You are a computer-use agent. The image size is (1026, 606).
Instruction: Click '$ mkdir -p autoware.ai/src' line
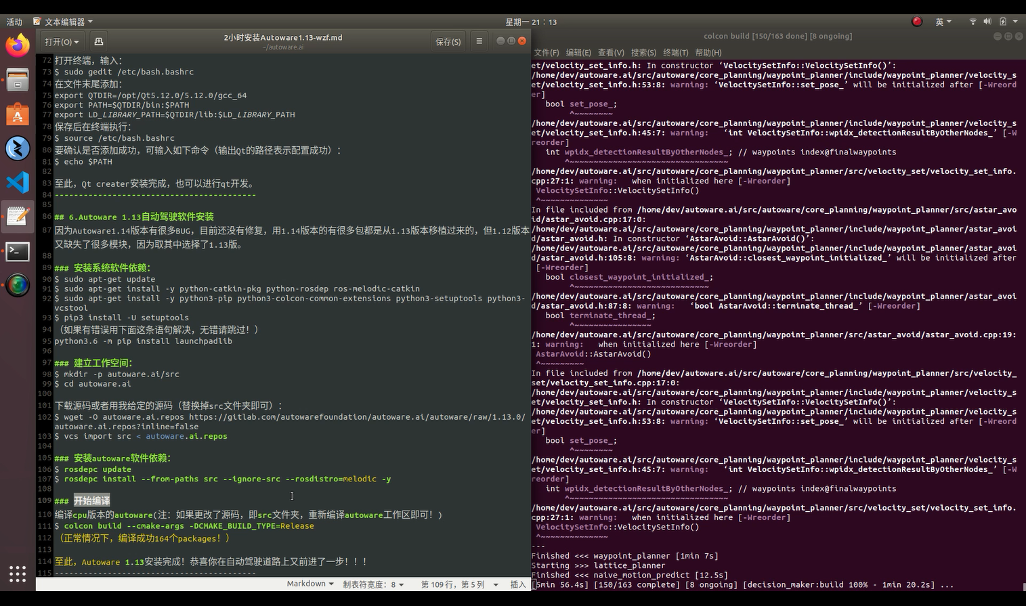tap(117, 374)
